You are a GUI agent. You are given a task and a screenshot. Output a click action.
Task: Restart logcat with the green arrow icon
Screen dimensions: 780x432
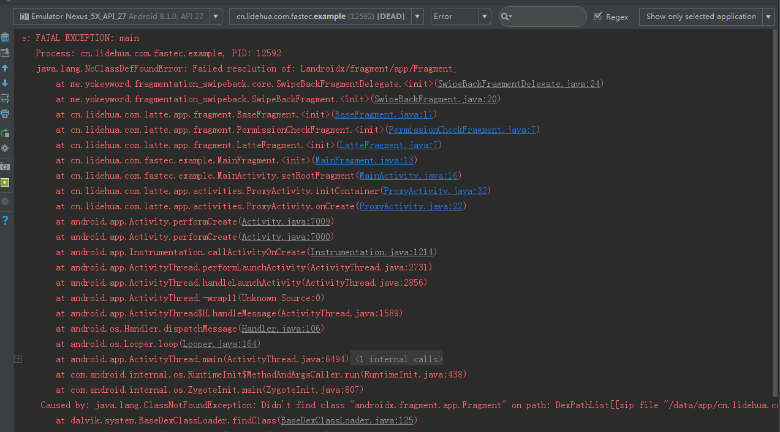coord(5,133)
